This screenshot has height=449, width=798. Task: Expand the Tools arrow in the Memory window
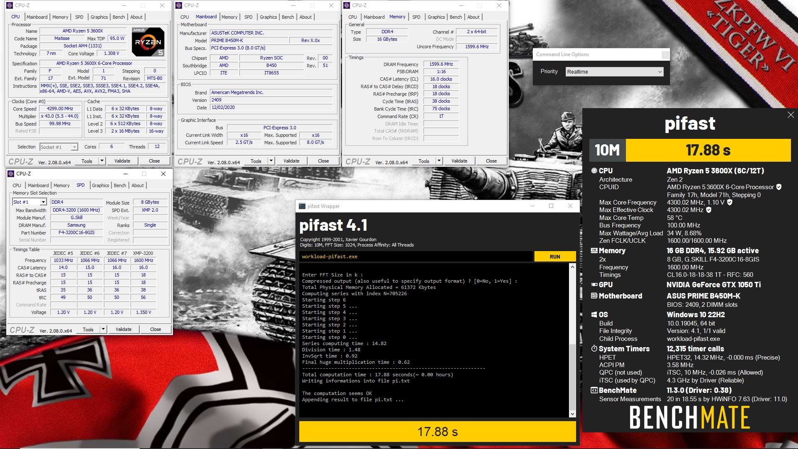(x=438, y=161)
